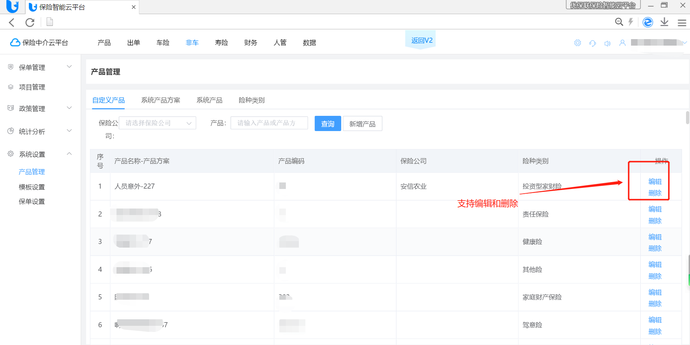This screenshot has height=345, width=690.
Task: Focus the 请输入产品或产品方 input field
Action: tap(269, 123)
